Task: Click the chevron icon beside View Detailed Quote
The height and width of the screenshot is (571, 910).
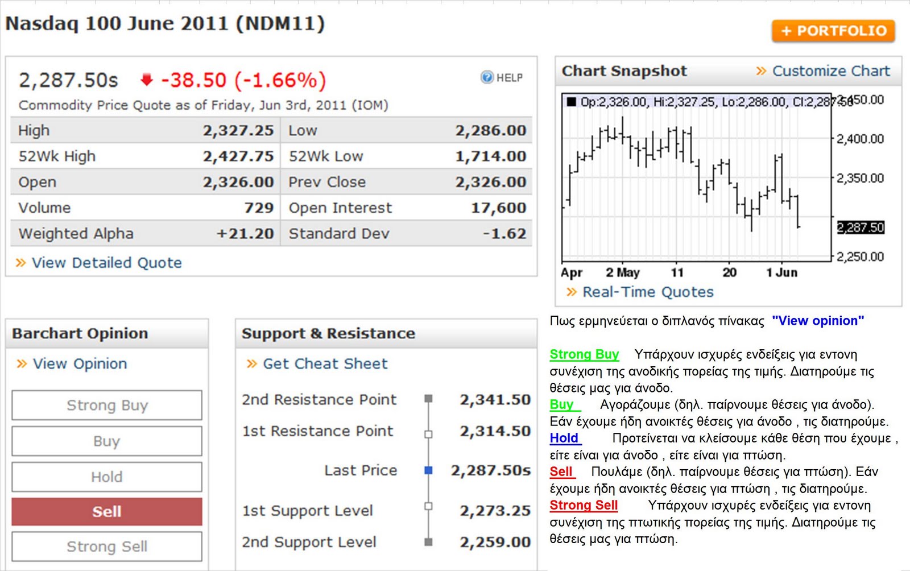Action: tap(21, 263)
